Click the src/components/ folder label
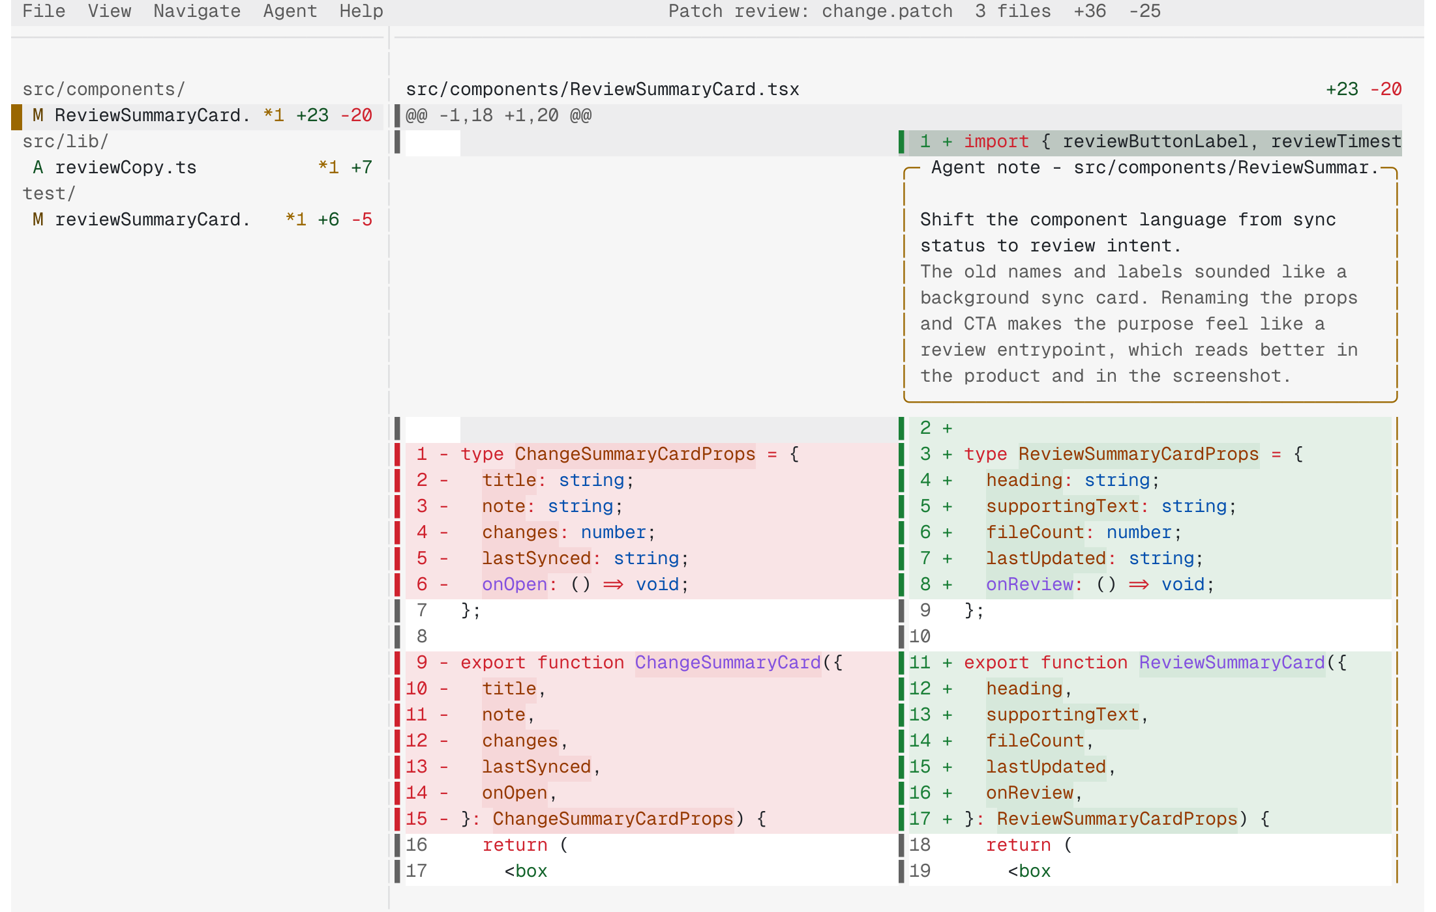This screenshot has width=1436, height=912. 104,89
